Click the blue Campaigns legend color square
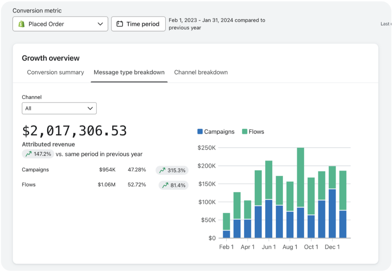 [200, 132]
